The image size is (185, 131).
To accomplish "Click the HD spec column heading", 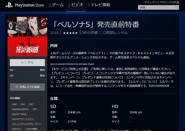I will [x=115, y=106].
